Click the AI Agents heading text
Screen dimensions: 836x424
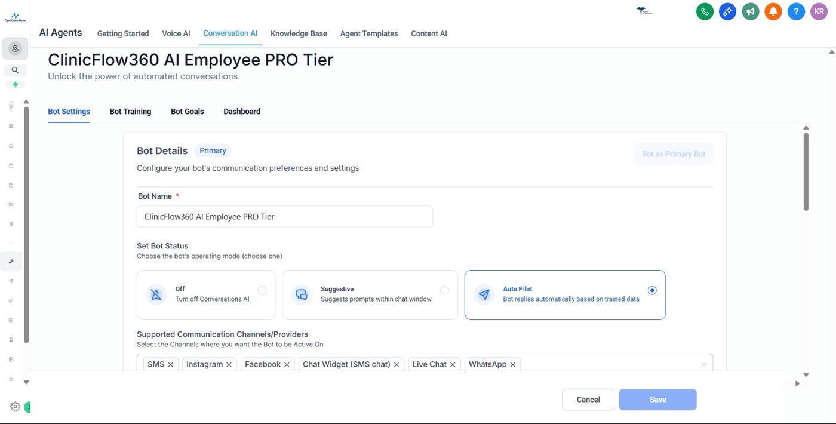(60, 33)
